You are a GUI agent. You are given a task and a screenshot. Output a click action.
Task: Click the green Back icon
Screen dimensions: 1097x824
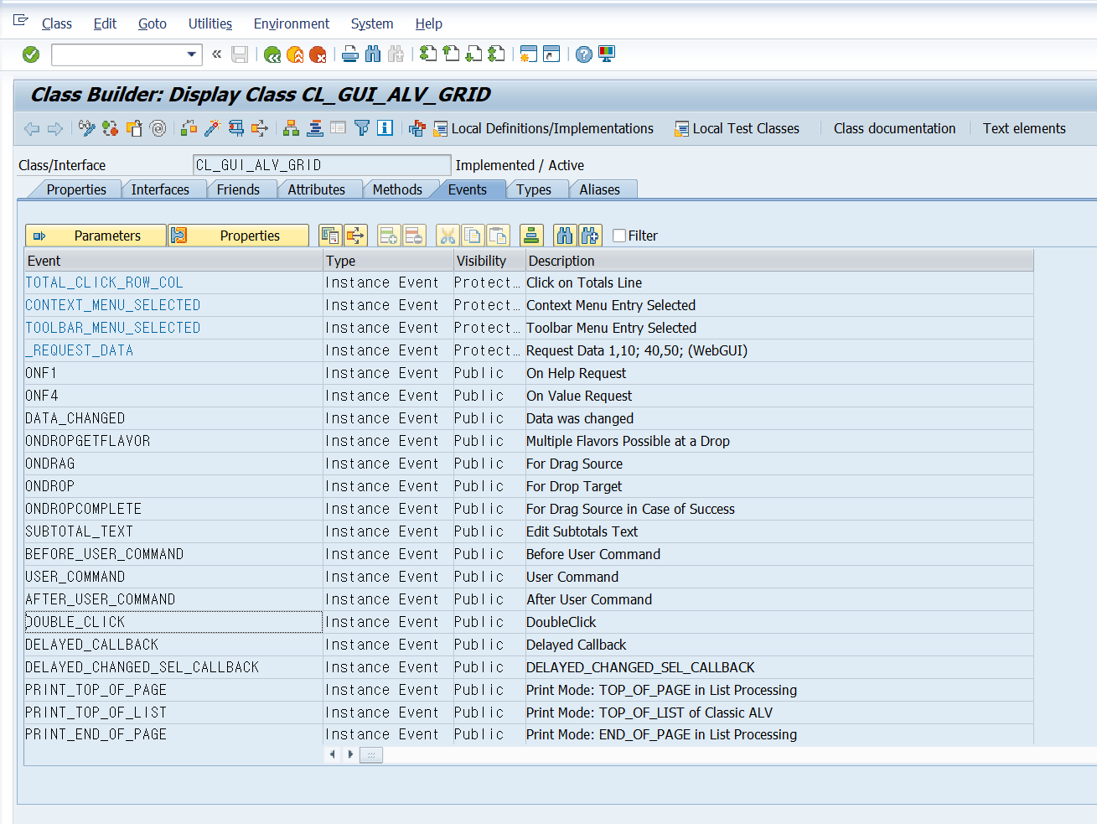pyautogui.click(x=272, y=54)
